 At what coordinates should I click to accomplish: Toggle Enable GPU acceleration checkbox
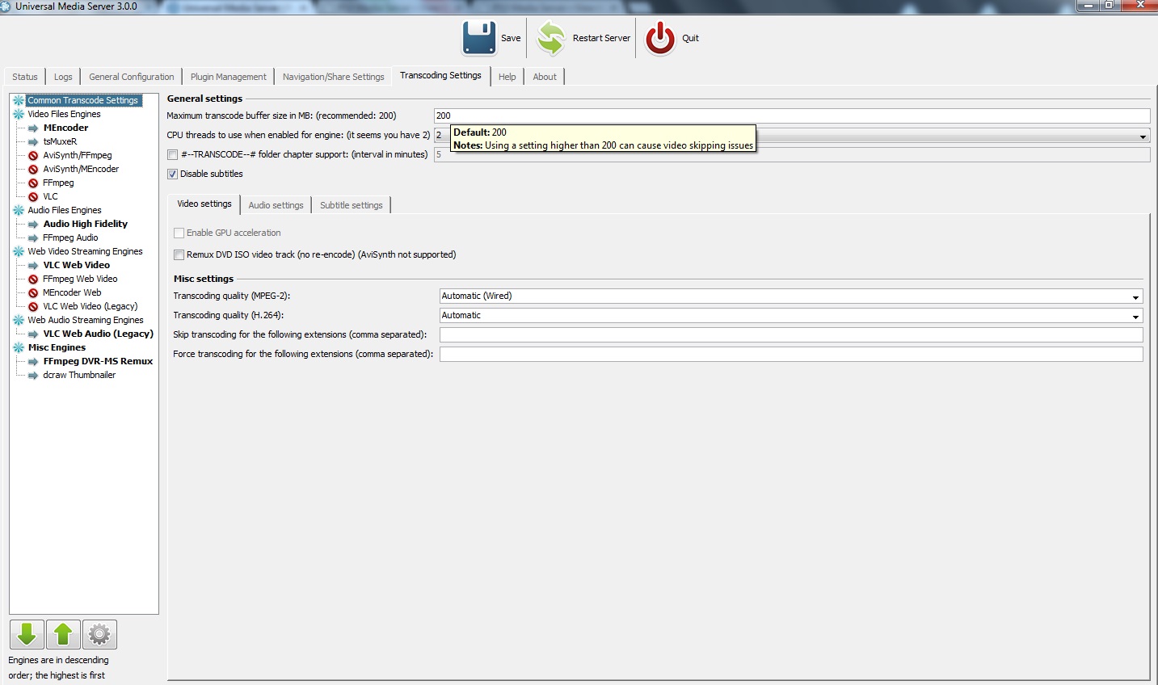click(x=179, y=233)
